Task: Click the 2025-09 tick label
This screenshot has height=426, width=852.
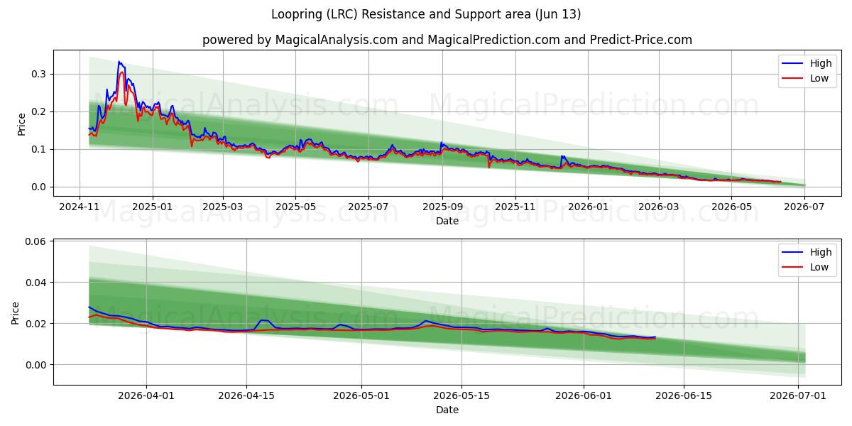Action: click(442, 207)
